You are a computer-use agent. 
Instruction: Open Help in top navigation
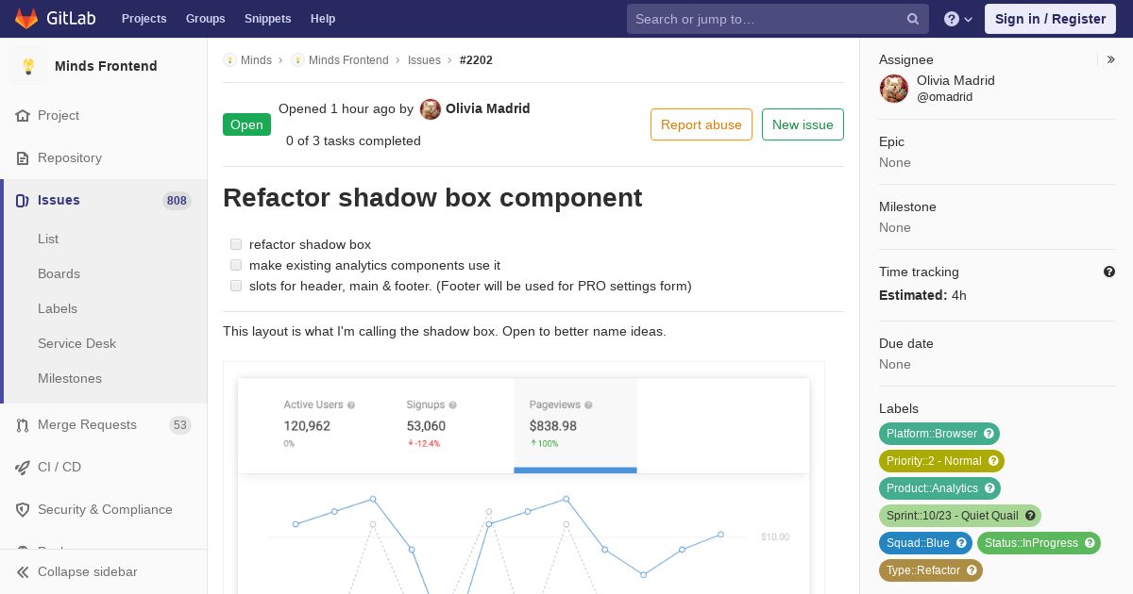click(323, 19)
